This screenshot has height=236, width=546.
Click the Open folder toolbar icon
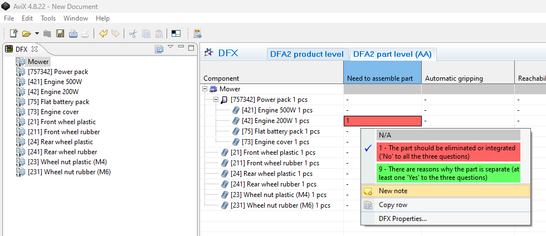click(26, 34)
